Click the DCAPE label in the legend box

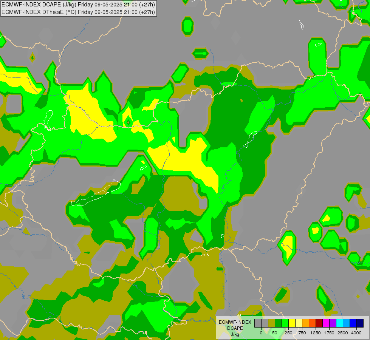pos(235,328)
